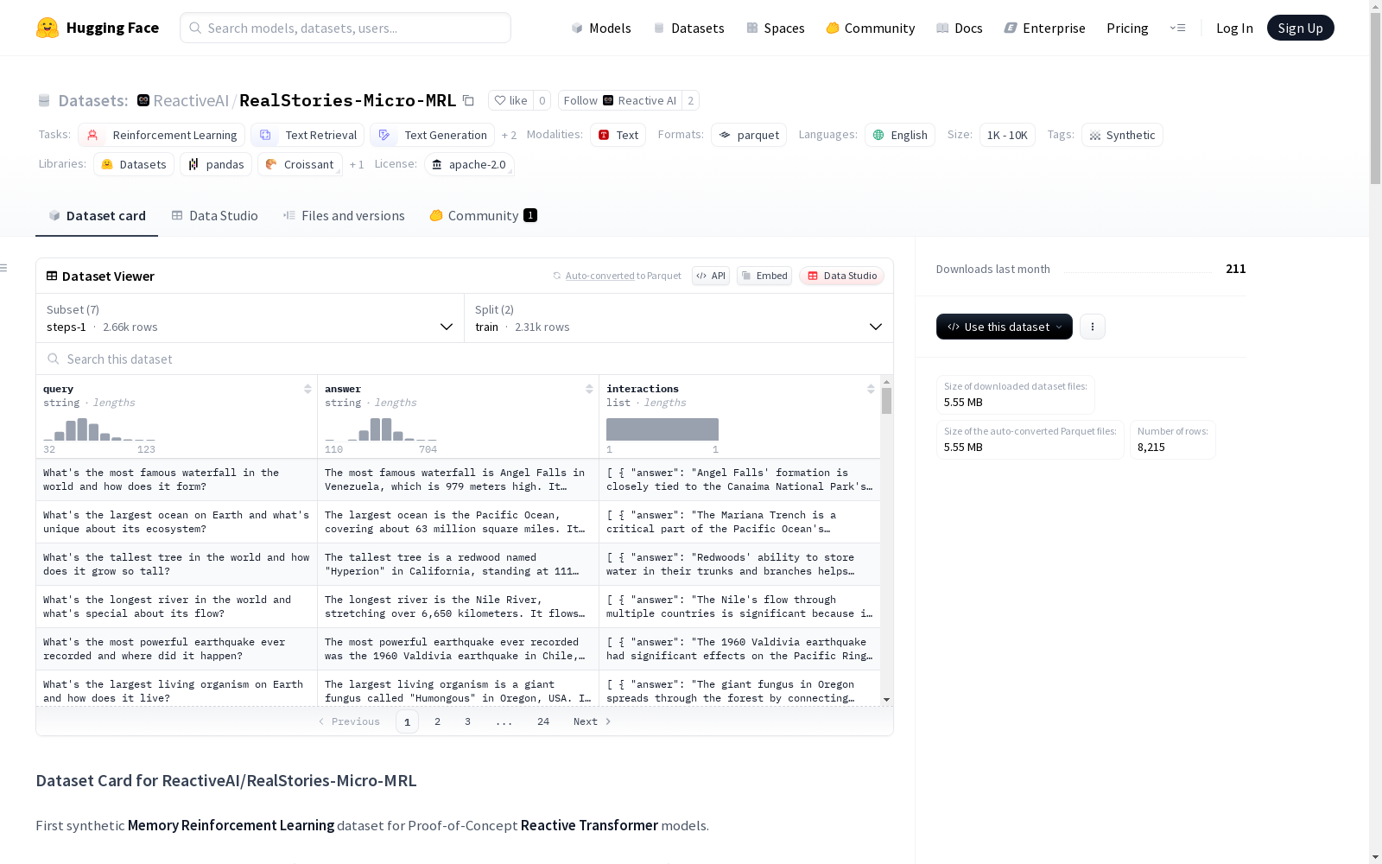Click the ReactiveAI owner link in title

pos(191,100)
